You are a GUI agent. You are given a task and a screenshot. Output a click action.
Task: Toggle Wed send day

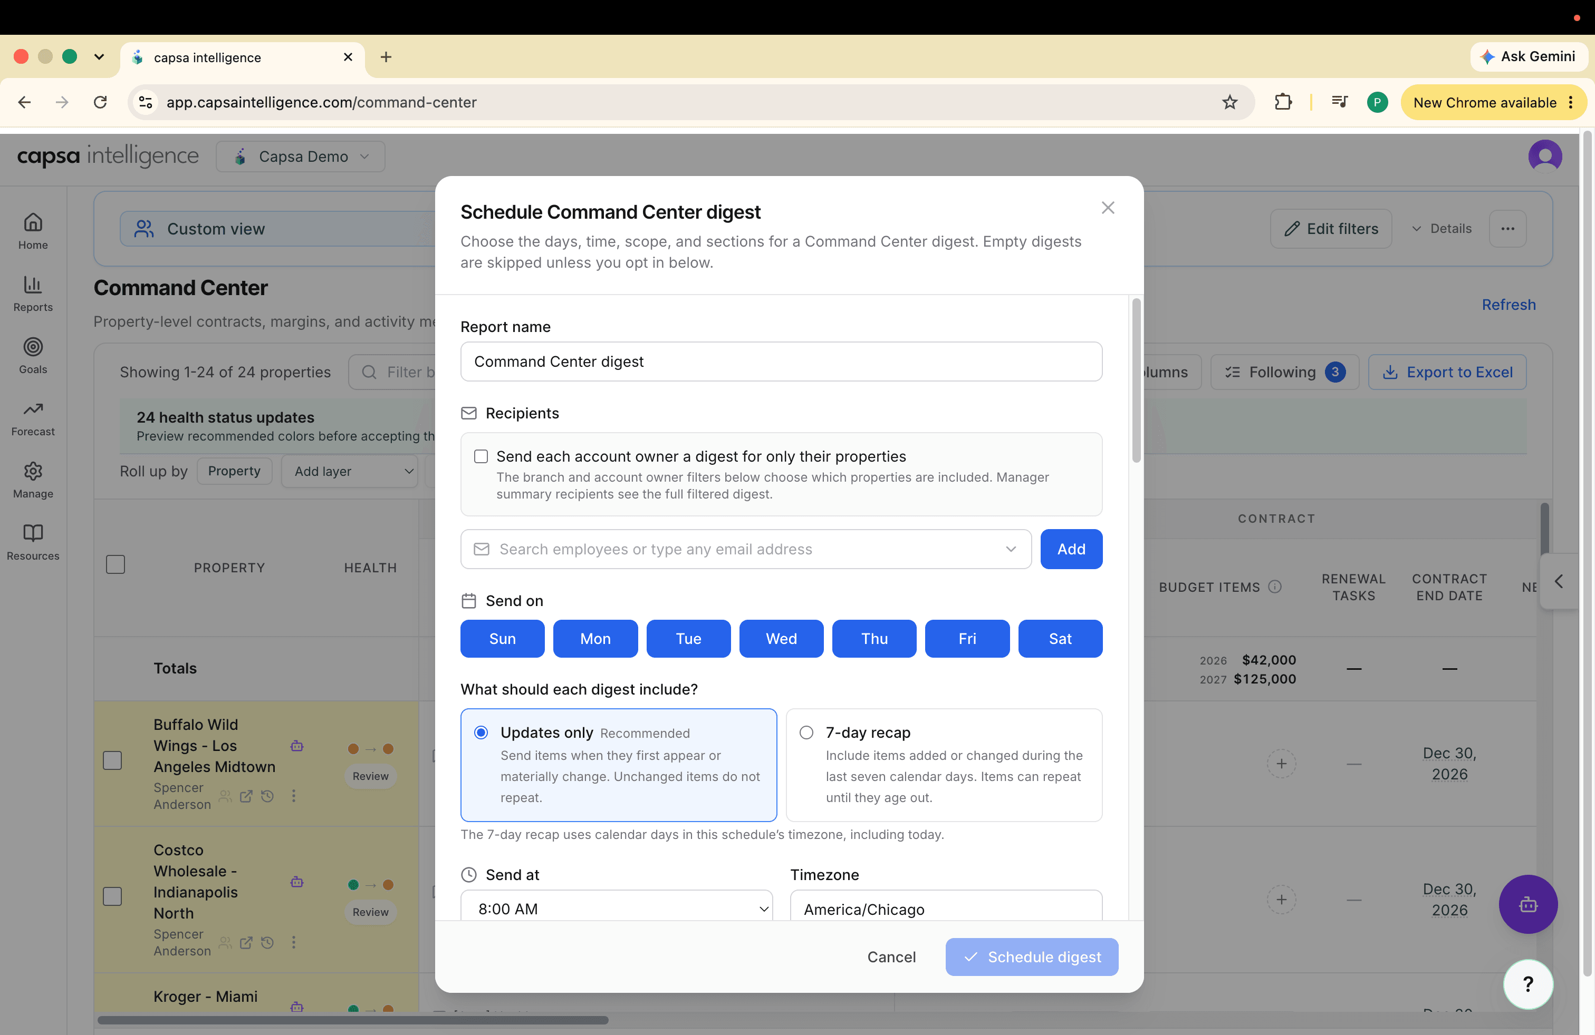(782, 639)
